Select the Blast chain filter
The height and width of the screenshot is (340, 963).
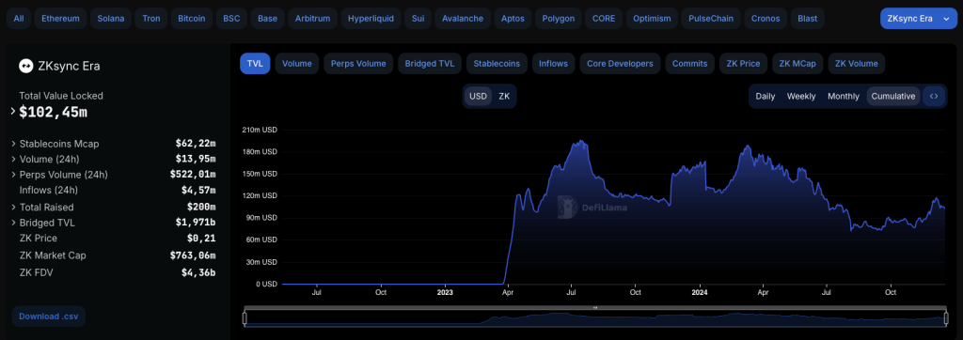coord(807,19)
